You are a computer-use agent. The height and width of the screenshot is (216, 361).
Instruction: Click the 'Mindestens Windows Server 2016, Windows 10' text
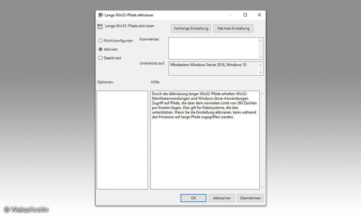[x=208, y=64]
